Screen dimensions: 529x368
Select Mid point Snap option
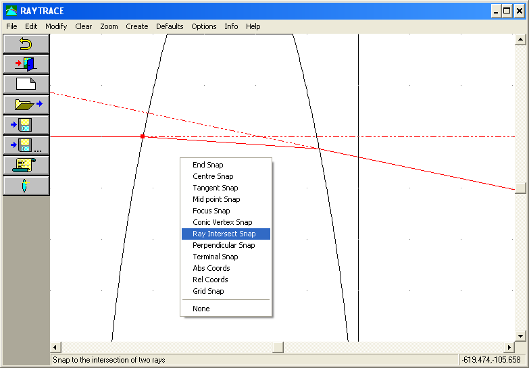(x=226, y=199)
